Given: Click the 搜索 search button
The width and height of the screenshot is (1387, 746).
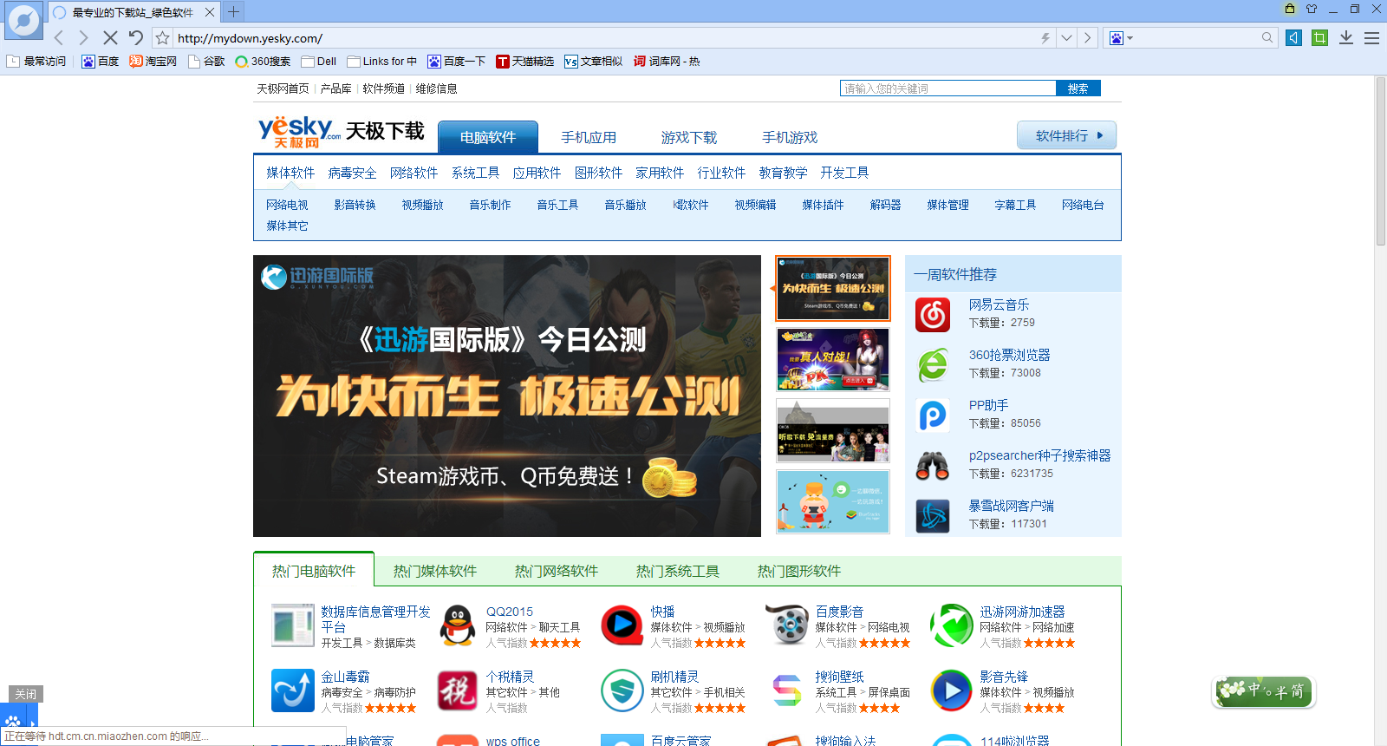Looking at the screenshot, I should [x=1078, y=88].
